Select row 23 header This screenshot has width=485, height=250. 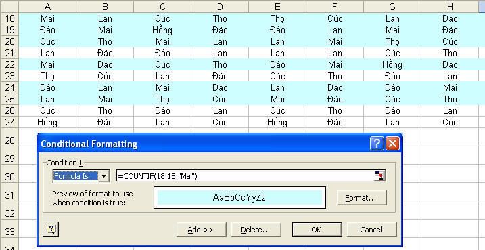tap(9, 76)
